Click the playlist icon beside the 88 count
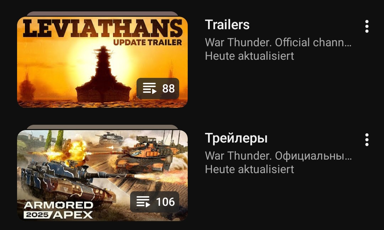This screenshot has width=384, height=230. click(149, 88)
